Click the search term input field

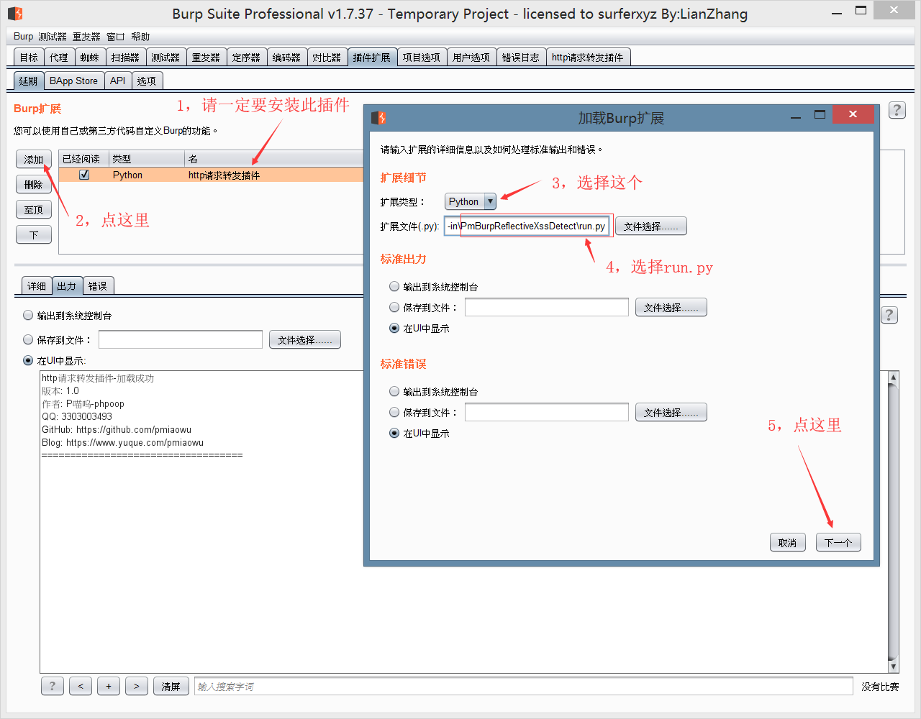tap(524, 687)
